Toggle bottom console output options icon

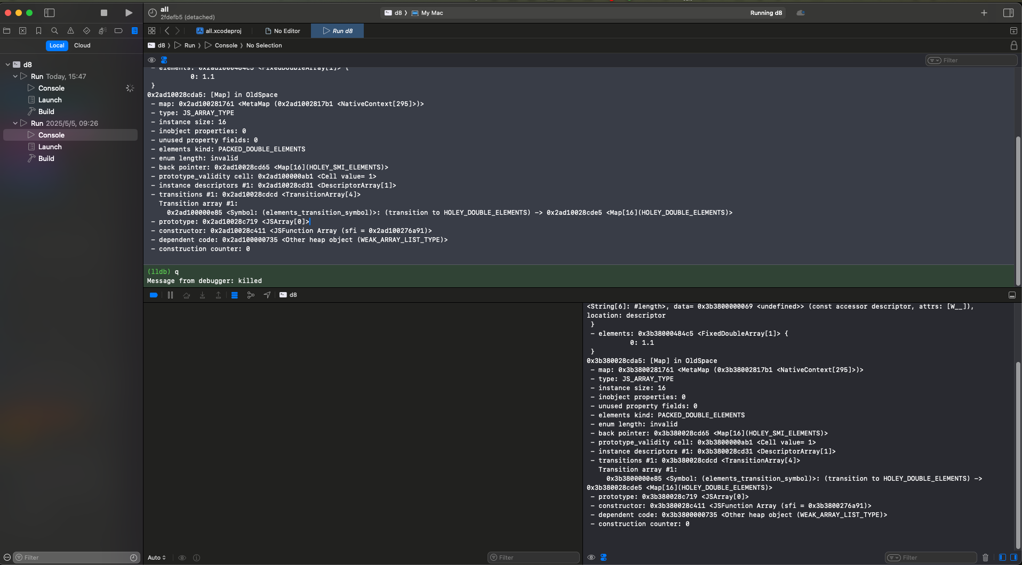(x=603, y=558)
